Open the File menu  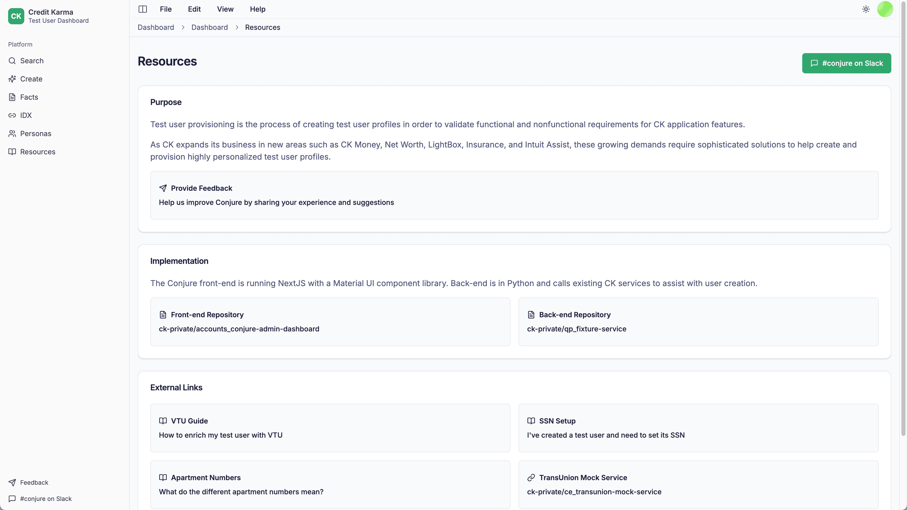pos(166,9)
